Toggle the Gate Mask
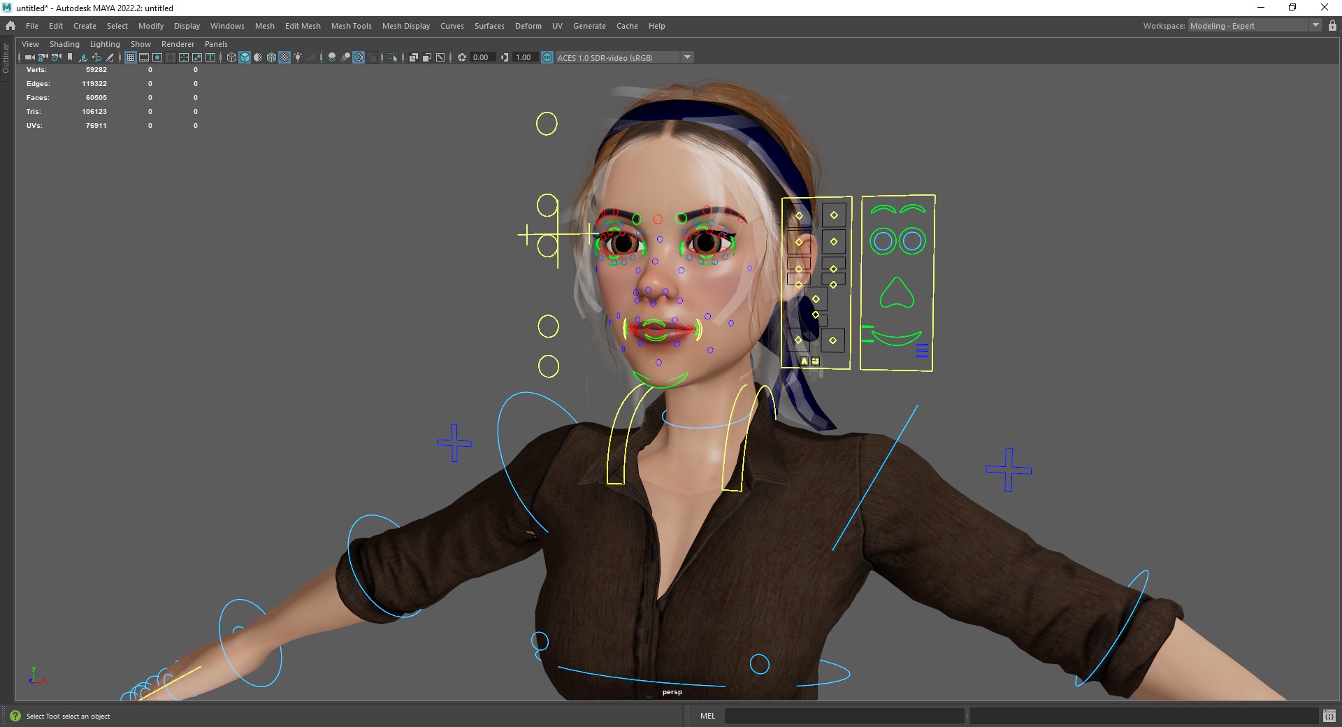 (x=171, y=57)
